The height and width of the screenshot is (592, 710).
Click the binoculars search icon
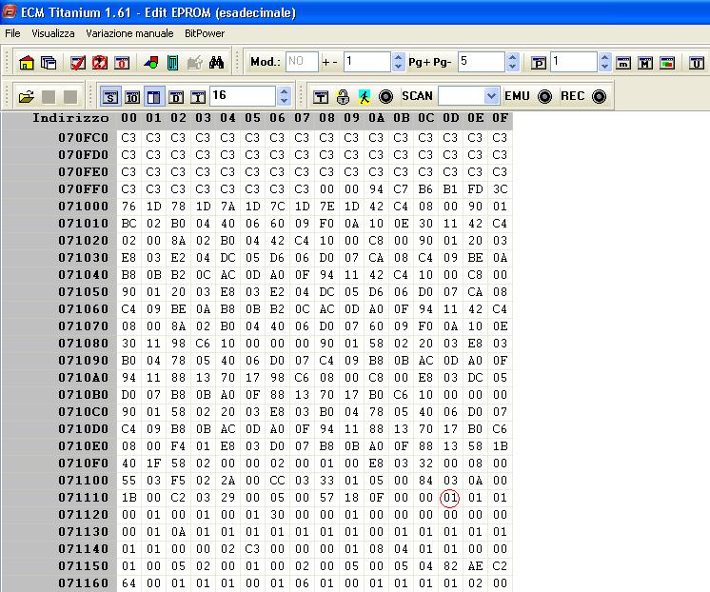coord(216,63)
